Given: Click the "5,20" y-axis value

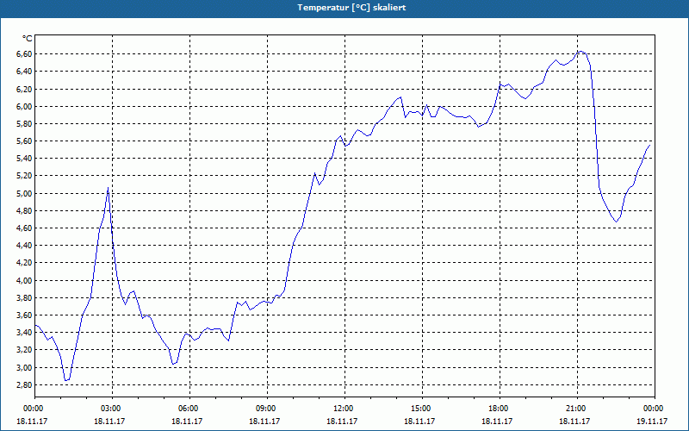Looking at the screenshot, I should [x=25, y=176].
